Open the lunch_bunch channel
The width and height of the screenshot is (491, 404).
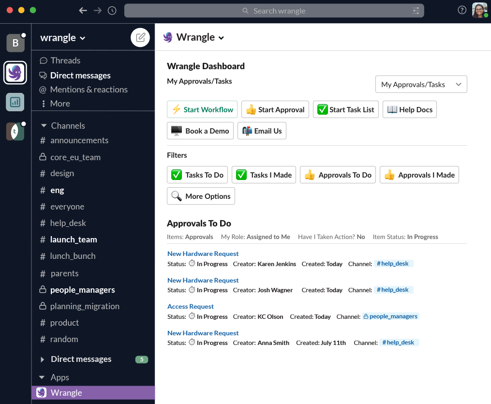pyautogui.click(x=73, y=256)
